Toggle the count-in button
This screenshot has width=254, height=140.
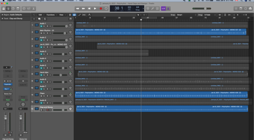163,9
